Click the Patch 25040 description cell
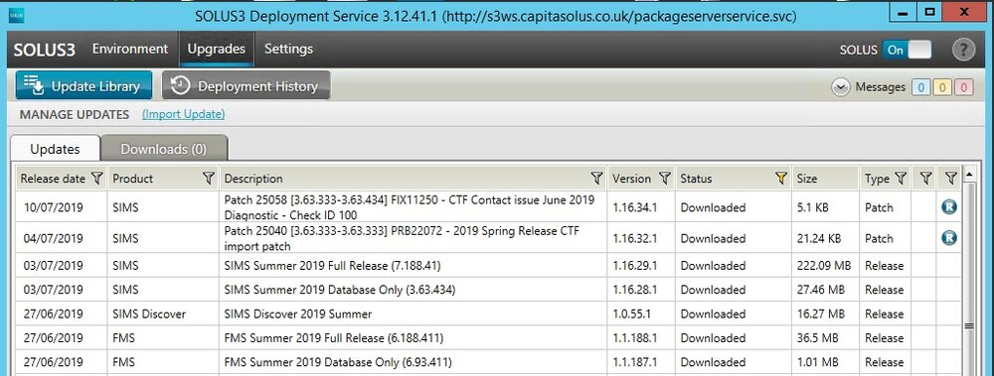Screen dimensions: 994x376 414,238
